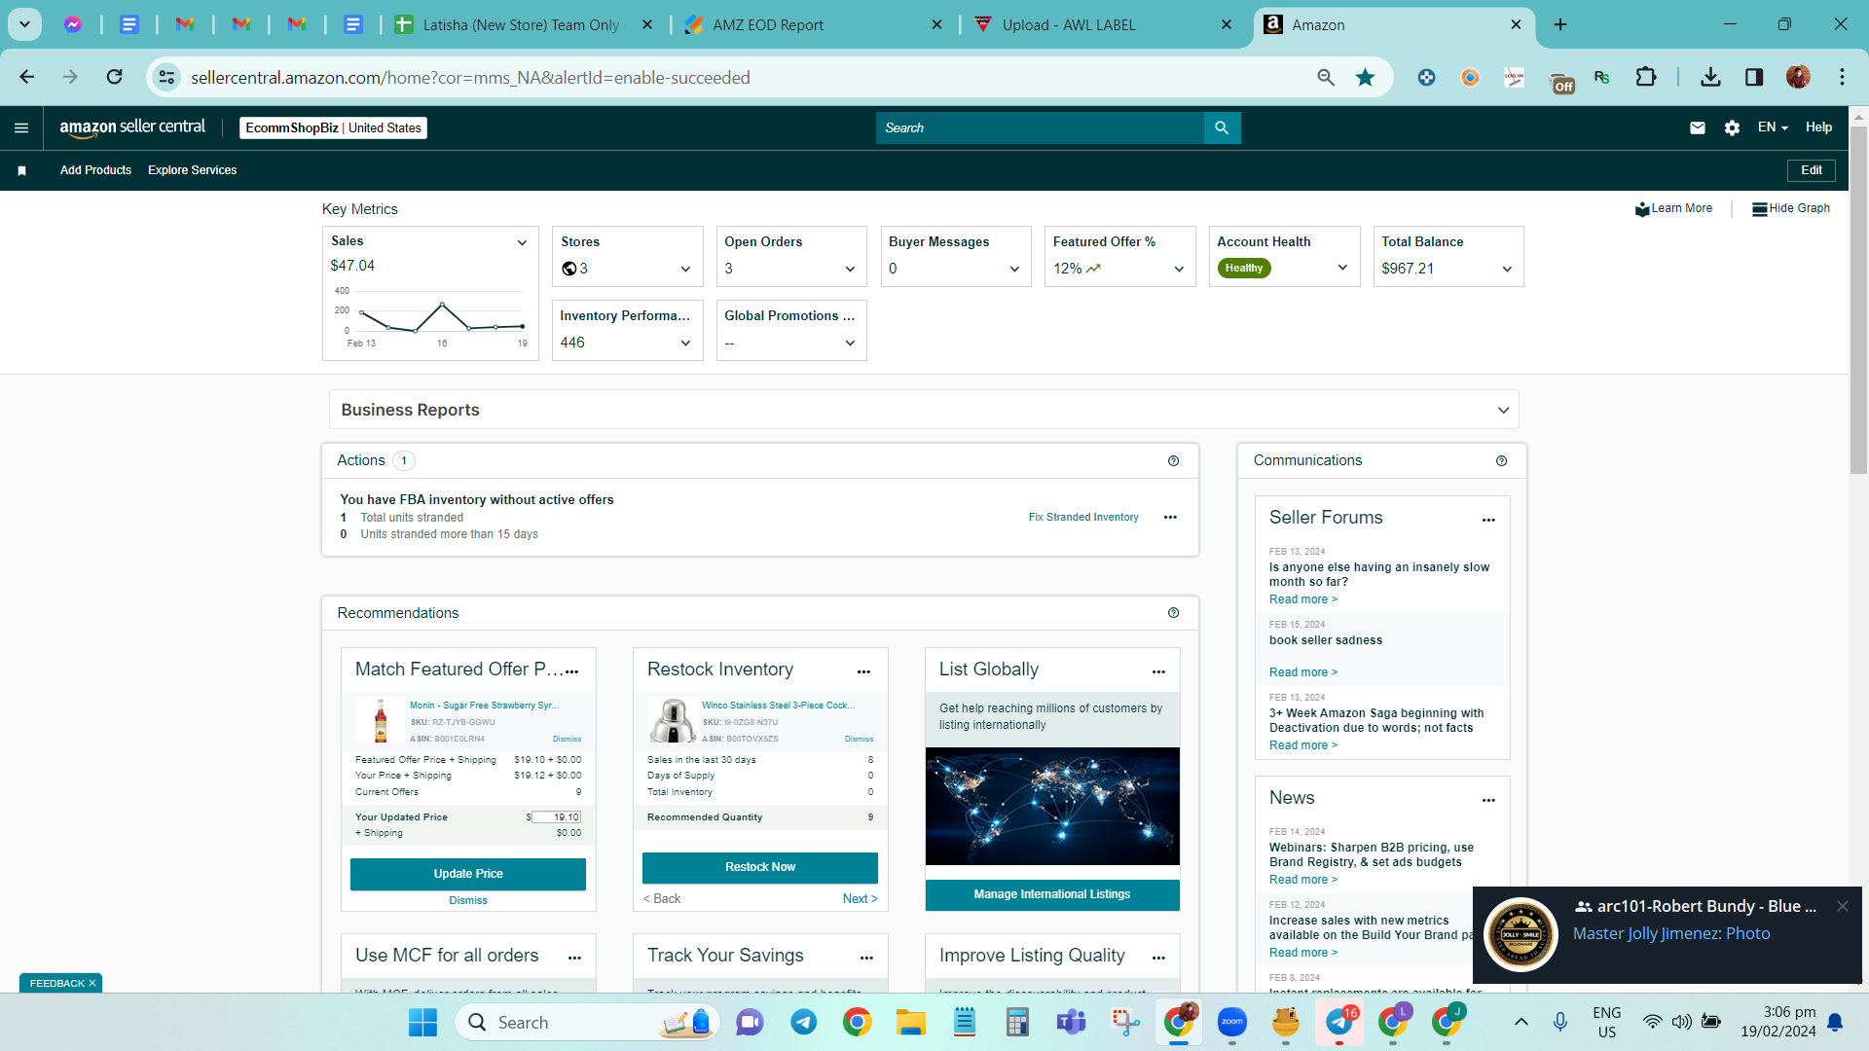
Task: Expand the Stores metric dropdown
Action: point(685,270)
